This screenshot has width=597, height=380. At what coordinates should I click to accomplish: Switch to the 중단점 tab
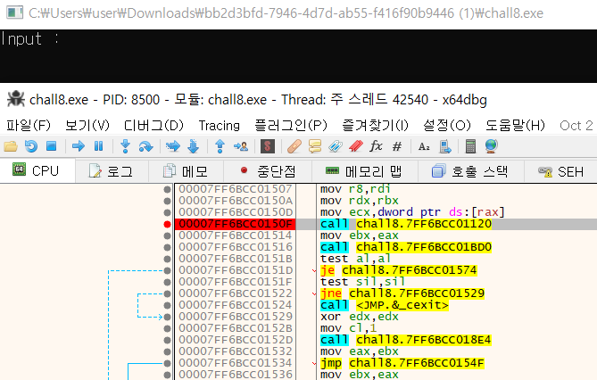(x=268, y=171)
